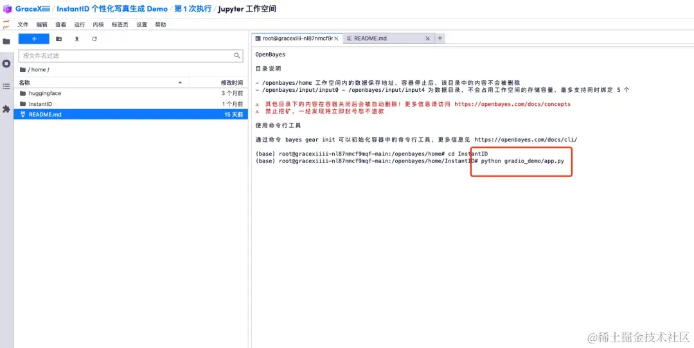This screenshot has width=694, height=348.
Task: Click the OpenBayes cube logo in breadcrumb
Action: 7,9
